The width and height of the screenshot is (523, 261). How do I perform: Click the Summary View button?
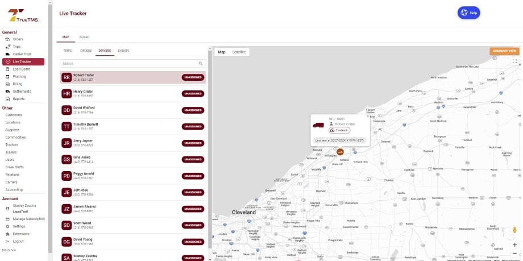tap(504, 51)
